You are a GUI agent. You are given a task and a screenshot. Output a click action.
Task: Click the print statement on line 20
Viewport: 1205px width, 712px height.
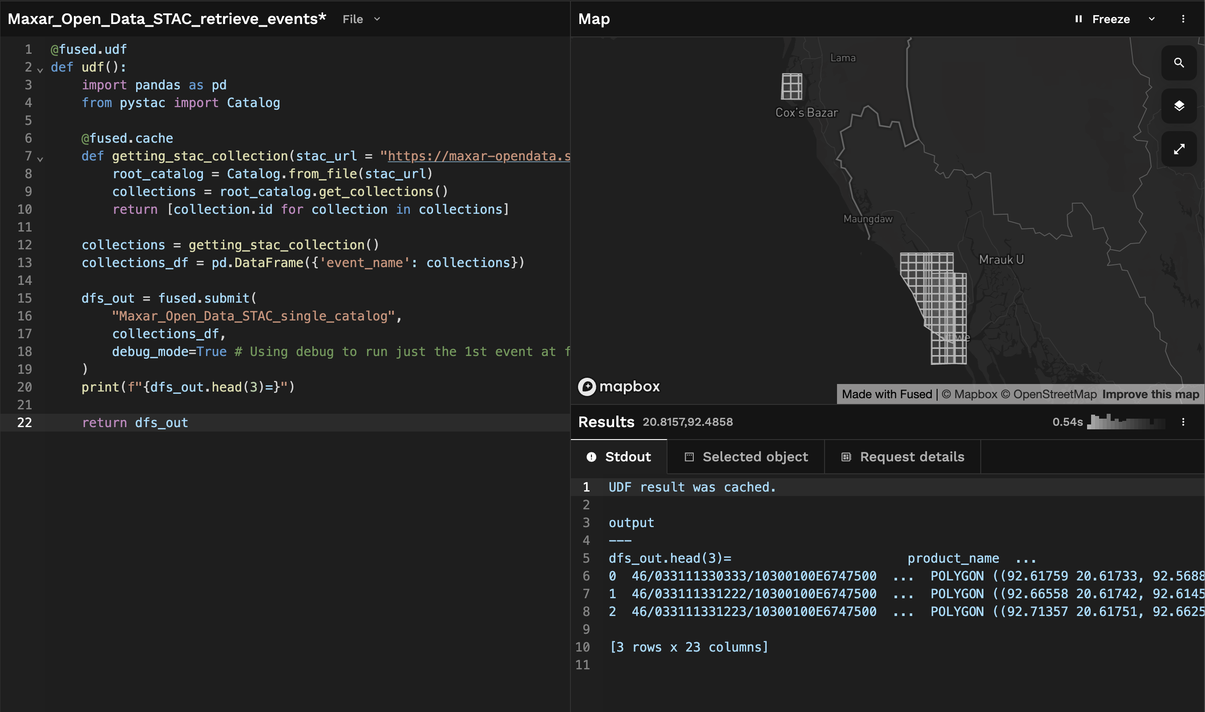pyautogui.click(x=188, y=387)
